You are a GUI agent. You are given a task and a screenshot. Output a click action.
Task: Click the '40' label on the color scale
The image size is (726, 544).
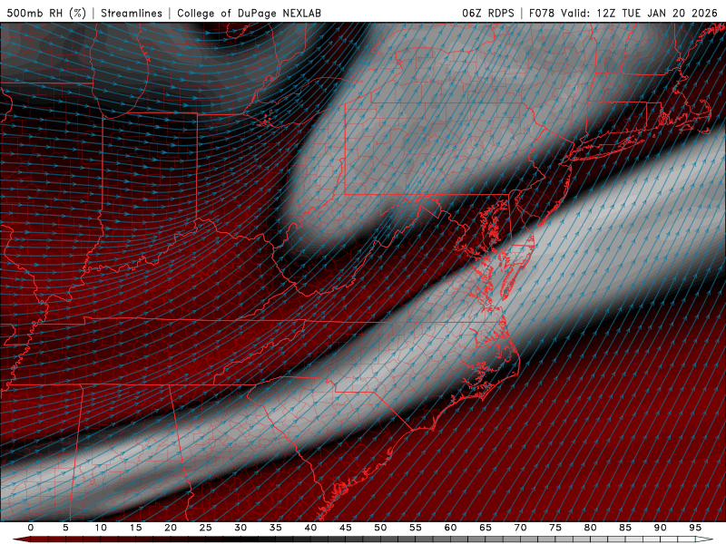pos(310,528)
